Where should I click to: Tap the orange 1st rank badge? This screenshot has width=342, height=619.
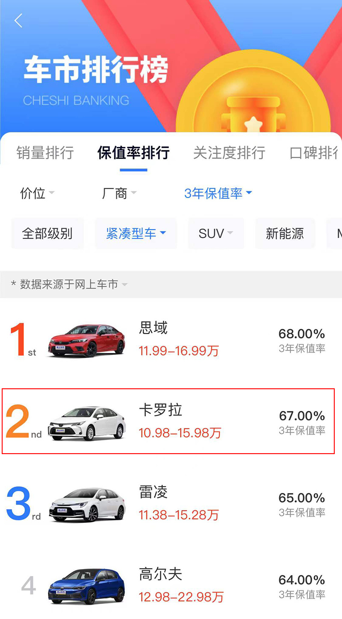click(x=23, y=340)
